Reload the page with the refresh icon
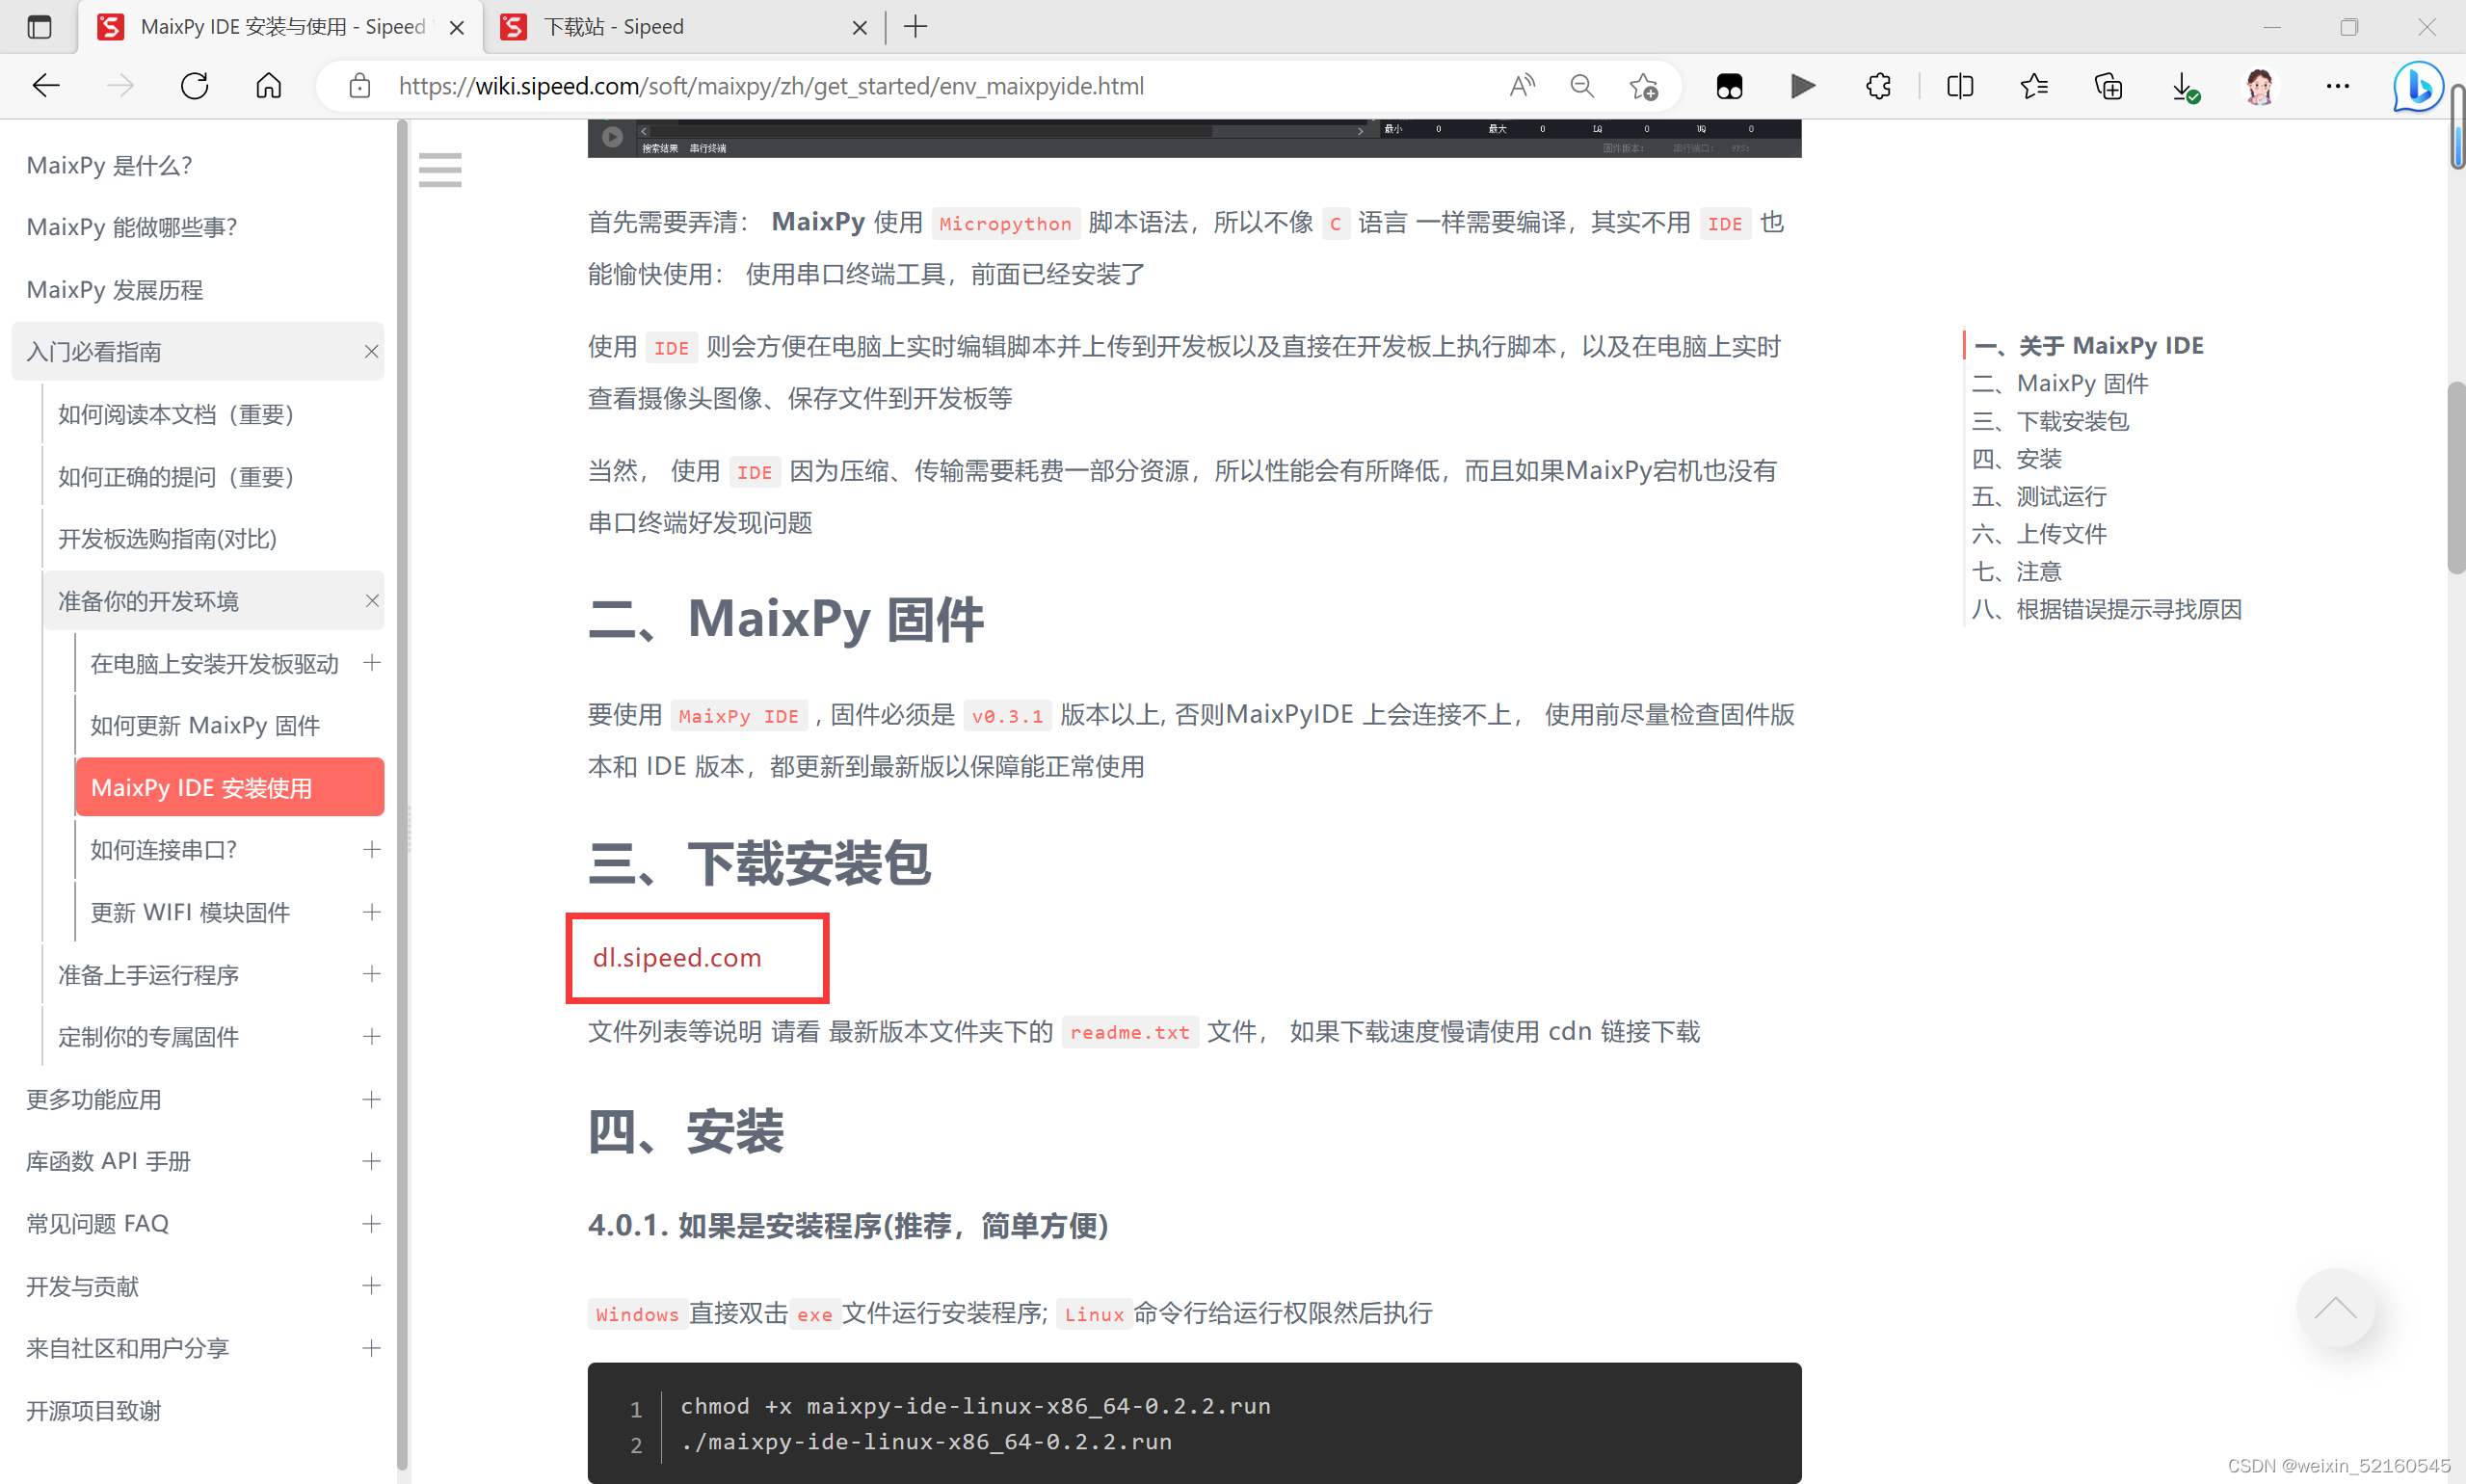 point(194,86)
